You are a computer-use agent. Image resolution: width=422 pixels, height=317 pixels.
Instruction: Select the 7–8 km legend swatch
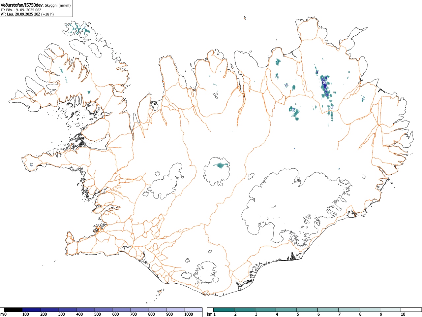(x=348, y=310)
